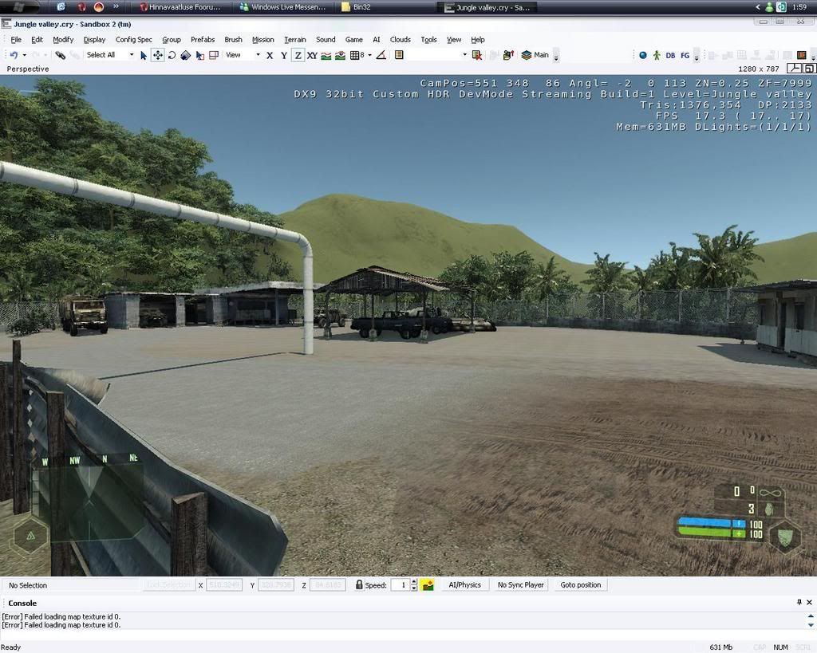Click the export selected objects icon
The width and height of the screenshot is (817, 653).
click(508, 55)
